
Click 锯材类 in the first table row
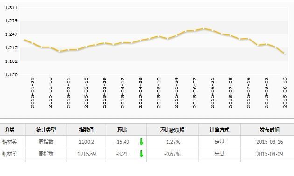(x=9, y=142)
